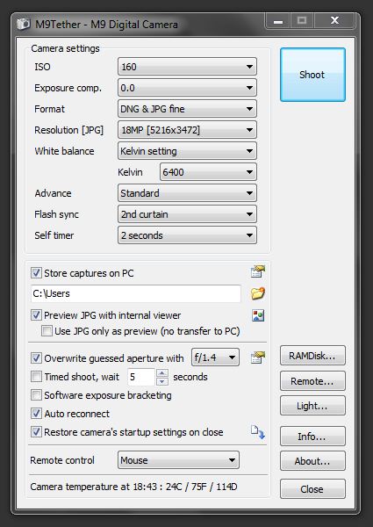Decrease timed shoot seconds with down arrow
This screenshot has height=527, width=373.
pos(162,381)
